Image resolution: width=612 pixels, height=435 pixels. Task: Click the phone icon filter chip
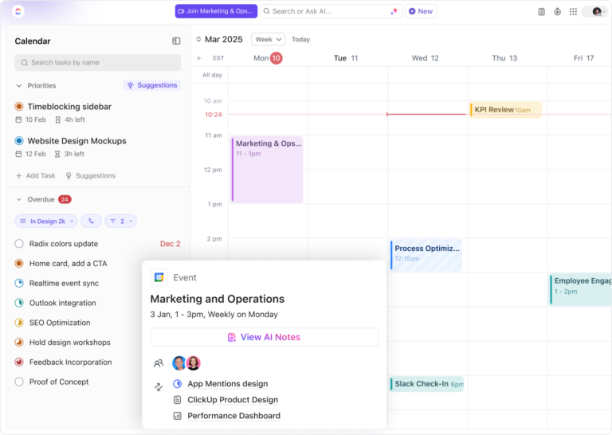(x=91, y=221)
